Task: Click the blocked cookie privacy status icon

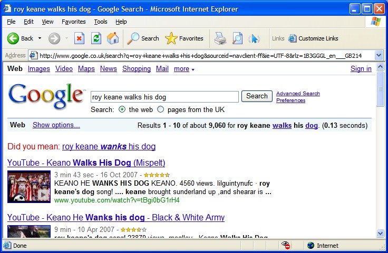Action: [286, 245]
